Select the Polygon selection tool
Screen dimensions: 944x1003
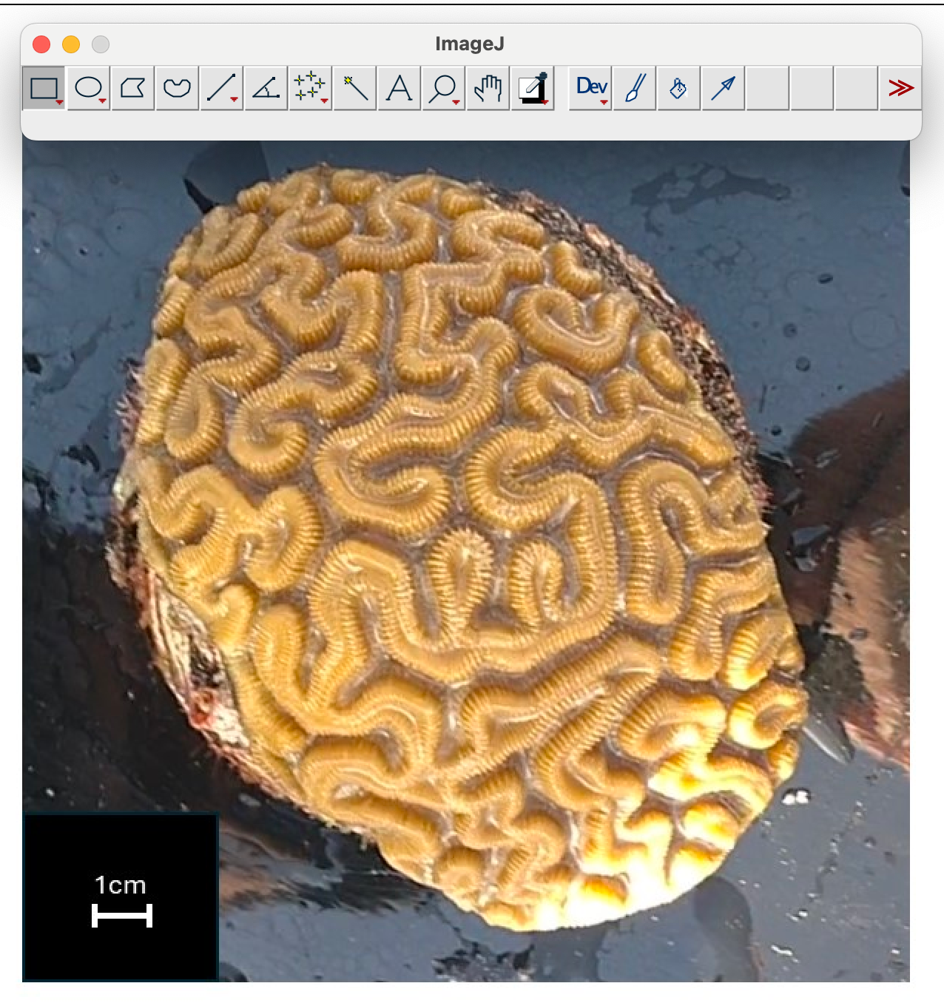(132, 87)
